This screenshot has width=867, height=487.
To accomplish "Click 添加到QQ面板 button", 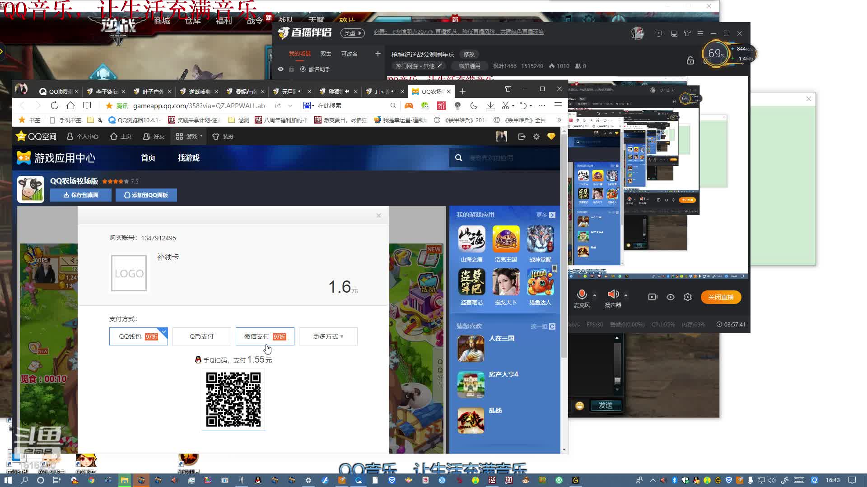I will coord(146,195).
